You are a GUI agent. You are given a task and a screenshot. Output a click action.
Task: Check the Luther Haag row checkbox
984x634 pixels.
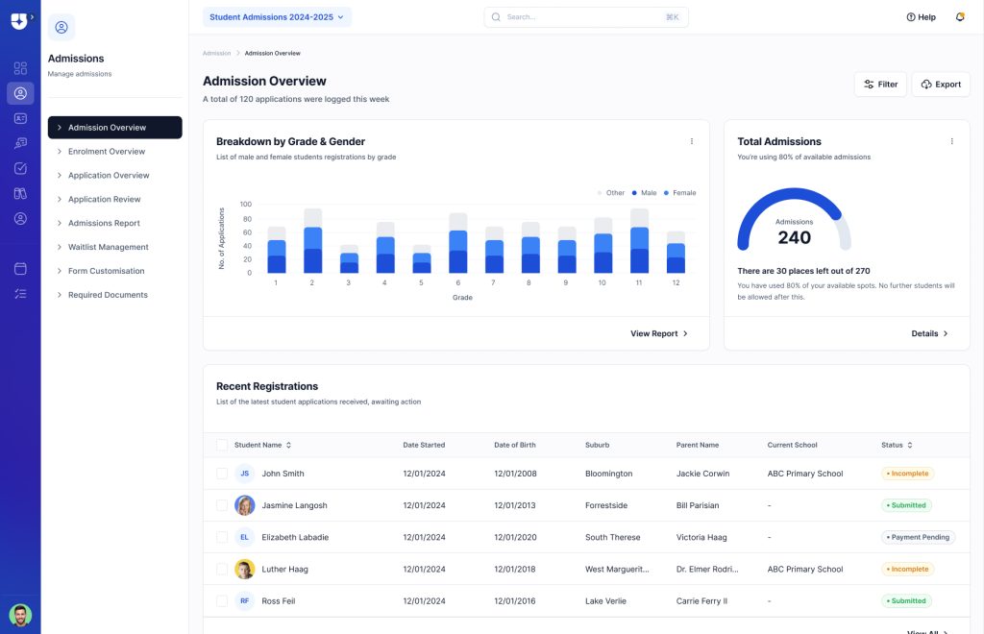222,570
